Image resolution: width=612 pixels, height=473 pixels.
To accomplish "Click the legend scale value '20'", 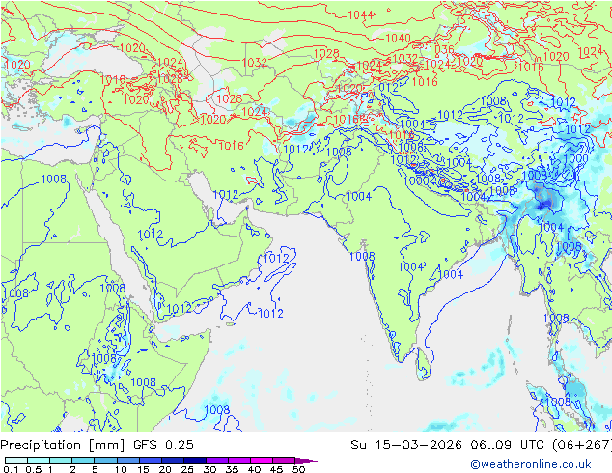I will tap(165, 469).
